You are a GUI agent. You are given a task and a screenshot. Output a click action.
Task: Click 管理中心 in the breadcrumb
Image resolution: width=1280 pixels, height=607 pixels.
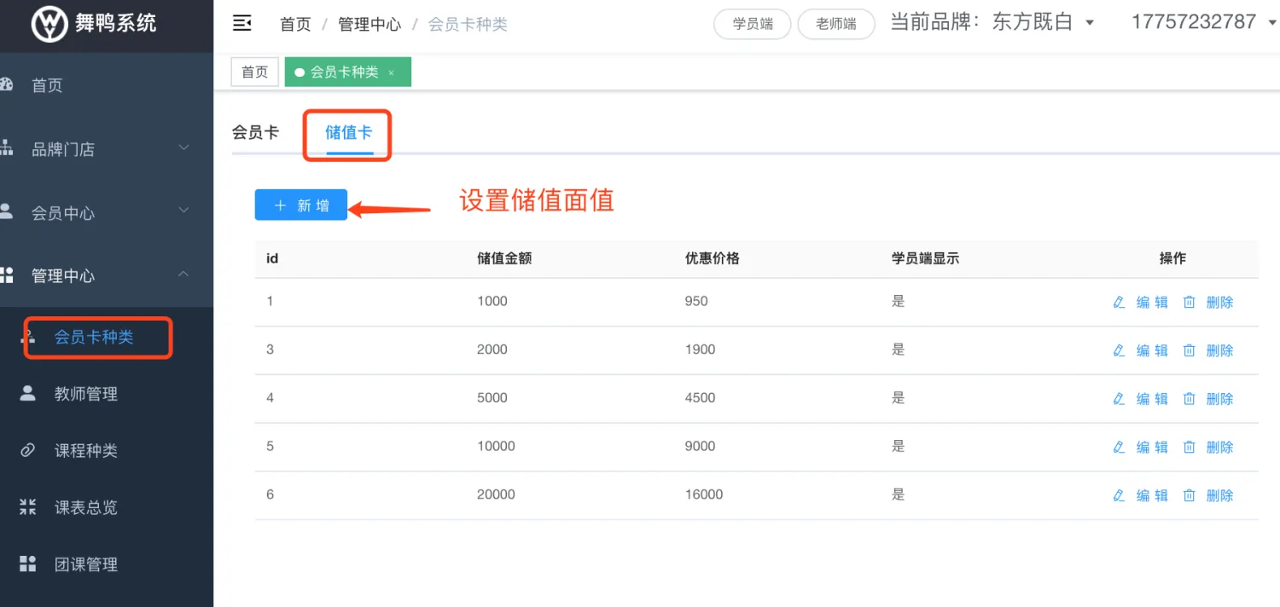[369, 24]
